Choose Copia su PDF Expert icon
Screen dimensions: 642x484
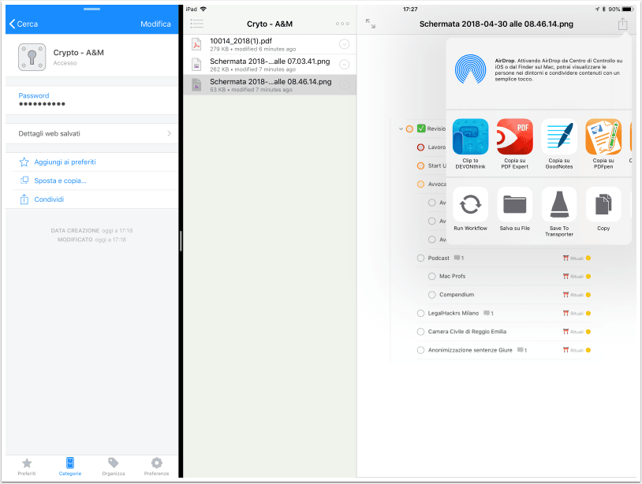[515, 136]
